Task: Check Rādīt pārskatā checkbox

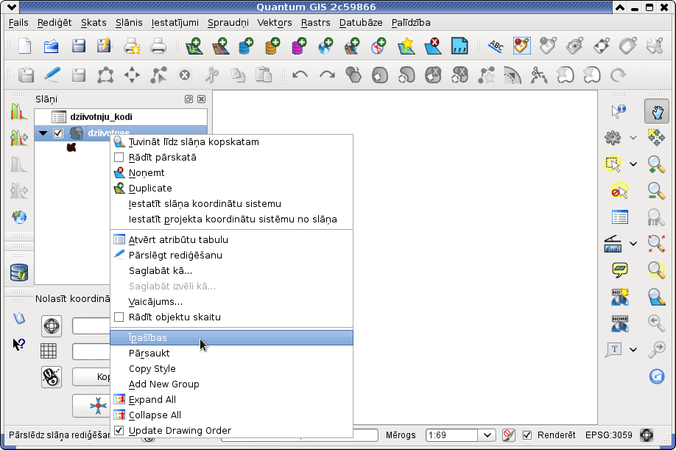Action: [119, 158]
